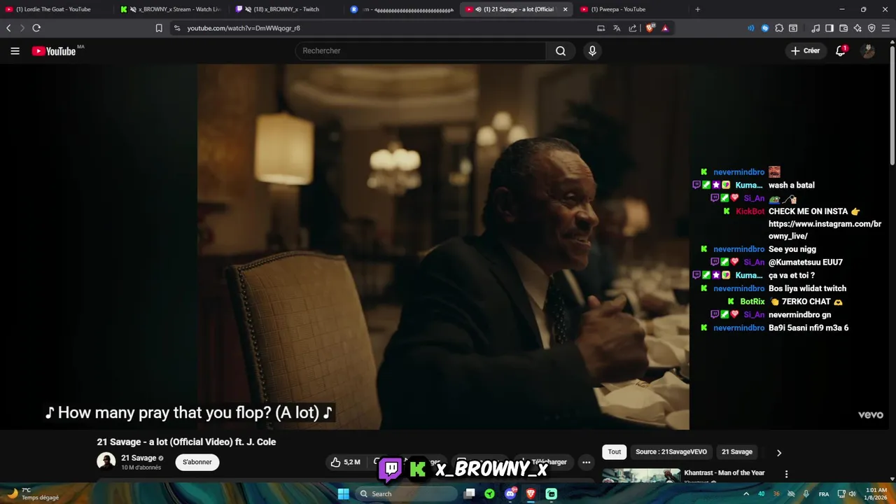This screenshot has height=504, width=896.
Task: Open the Shazam extension icon
Action: (x=765, y=28)
